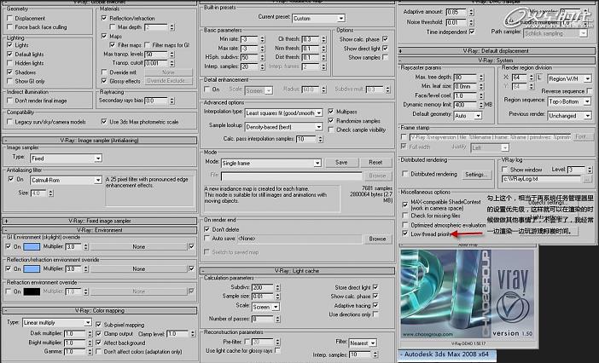Open the Region sequence Top>Bottom dropdown

[x=570, y=101]
